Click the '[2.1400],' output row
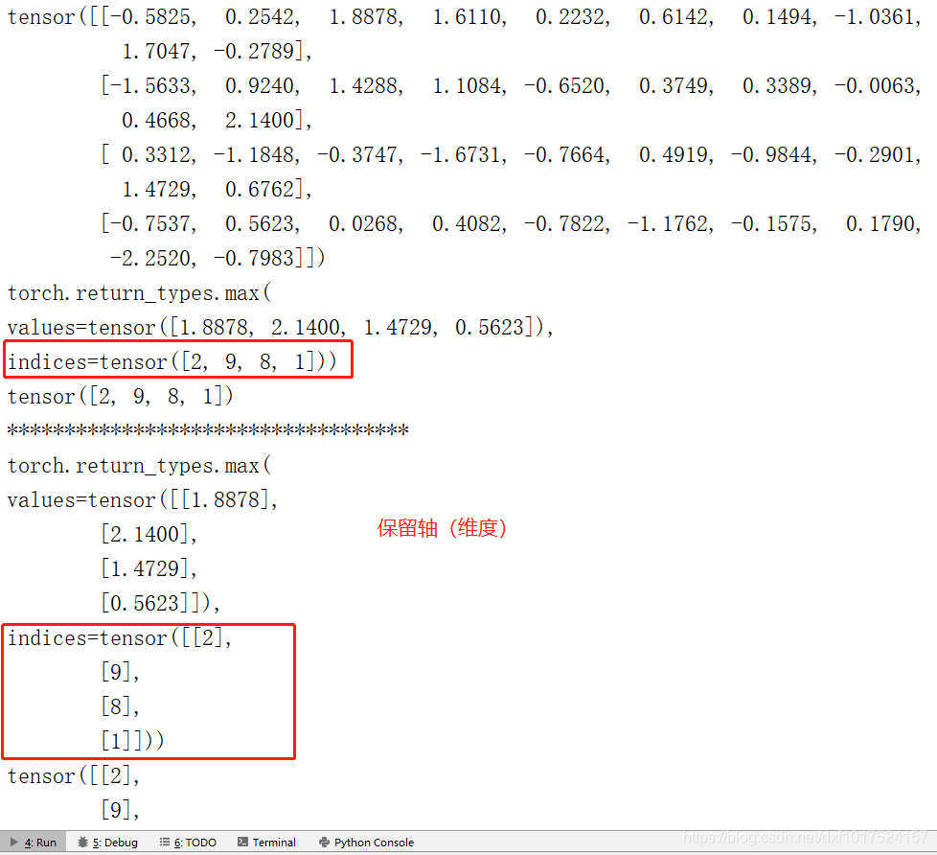The image size is (937, 855). pos(149,534)
